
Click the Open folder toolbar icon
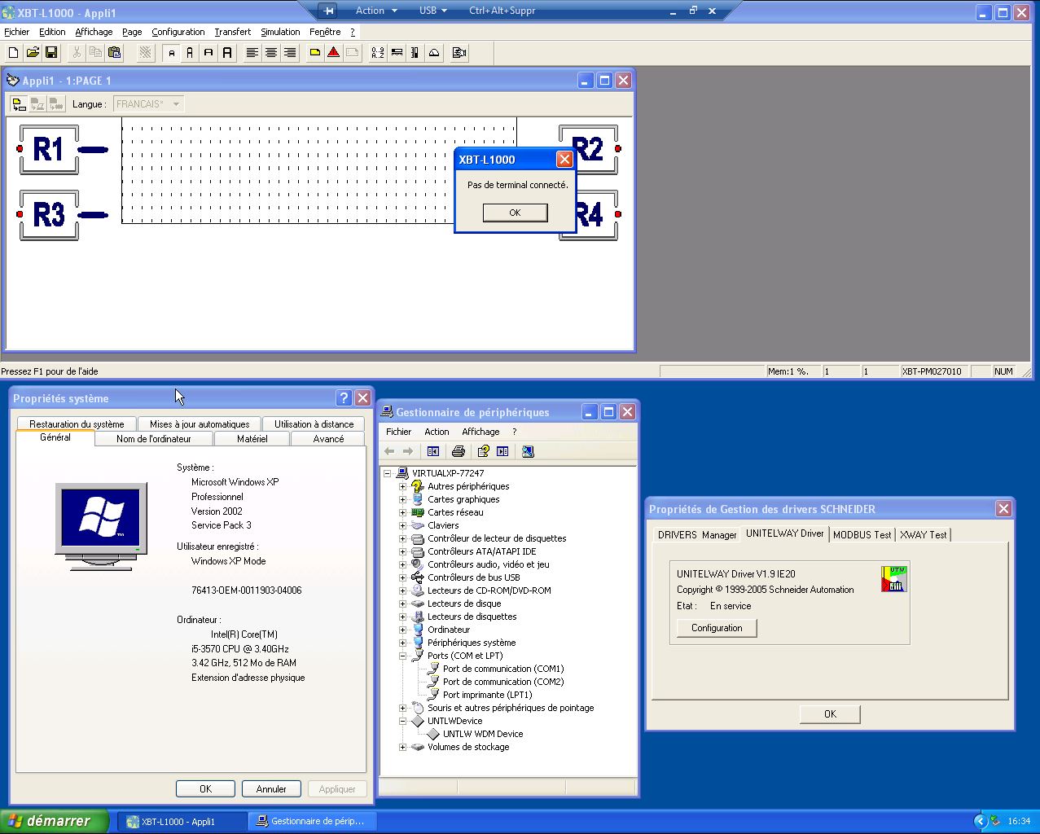33,53
